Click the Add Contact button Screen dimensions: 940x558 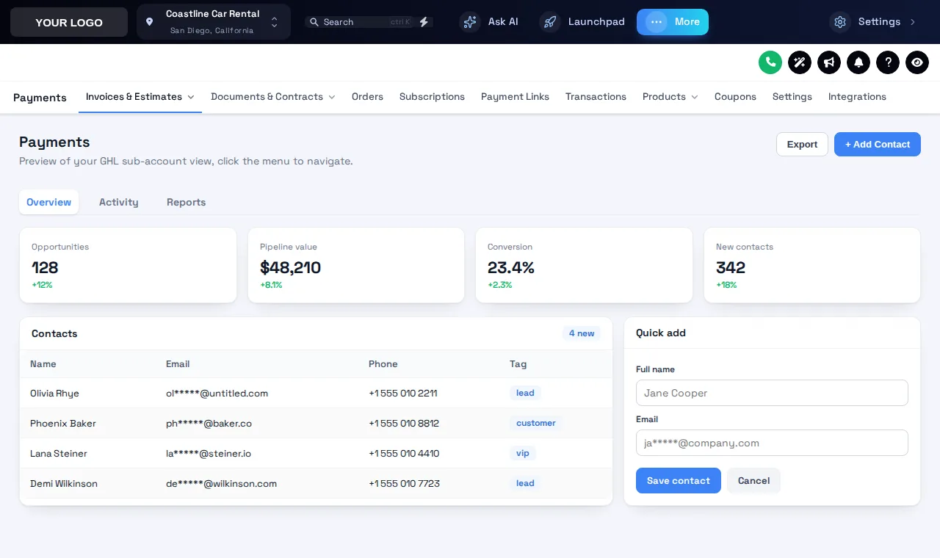click(x=878, y=144)
